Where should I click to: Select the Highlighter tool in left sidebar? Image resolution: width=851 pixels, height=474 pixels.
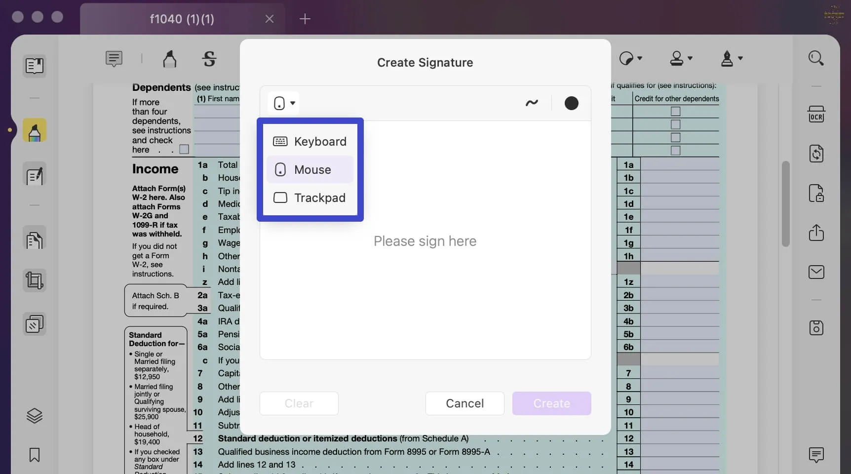click(35, 130)
